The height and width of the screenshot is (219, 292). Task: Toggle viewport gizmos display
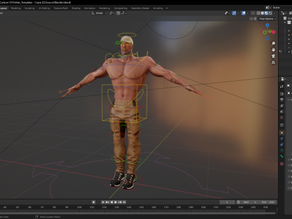pyautogui.click(x=234, y=13)
